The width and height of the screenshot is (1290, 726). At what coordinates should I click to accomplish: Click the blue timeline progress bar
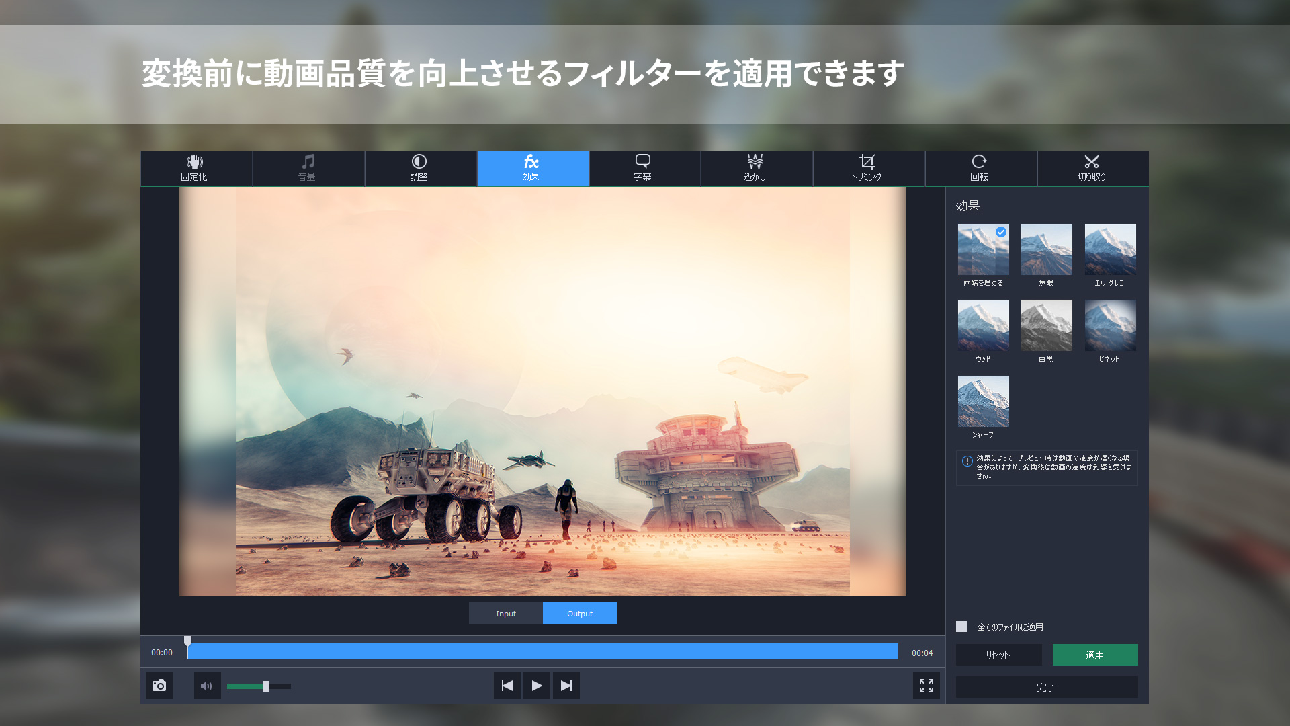coord(543,651)
